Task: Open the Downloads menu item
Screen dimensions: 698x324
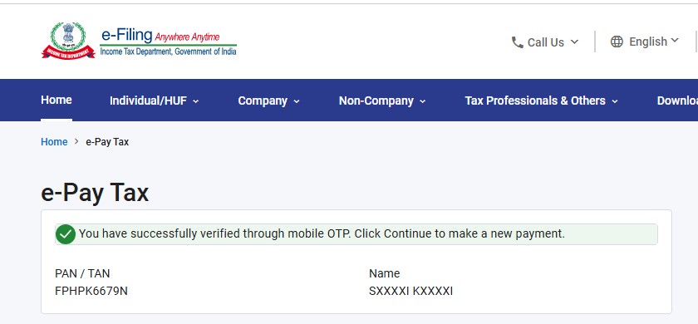Action: [677, 101]
